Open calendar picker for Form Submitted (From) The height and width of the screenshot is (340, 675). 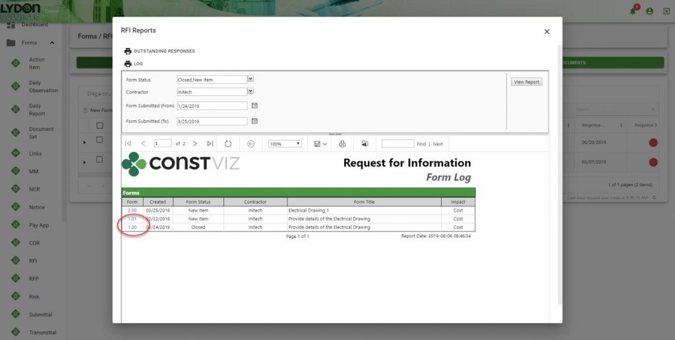coord(254,105)
